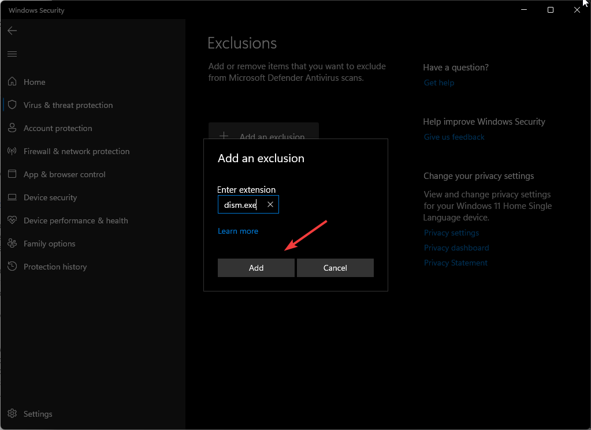The image size is (591, 430).
Task: Select Family options
Action: coord(49,244)
